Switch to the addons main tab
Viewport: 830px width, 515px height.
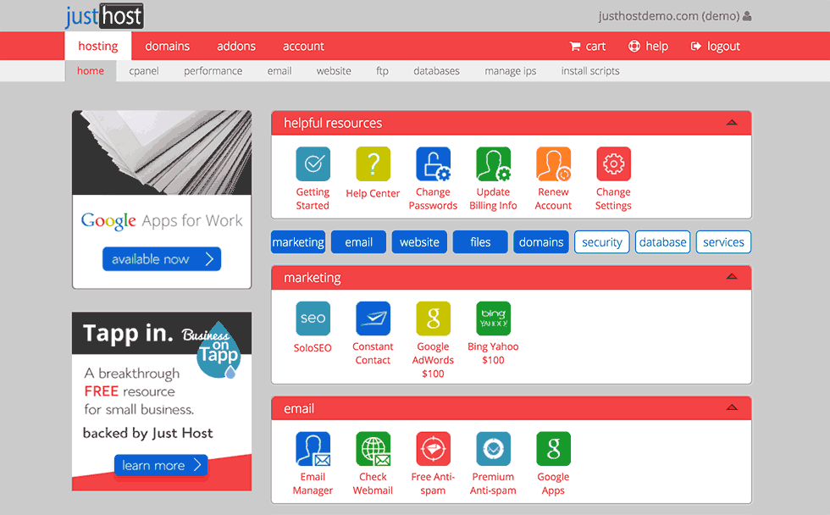click(x=236, y=46)
